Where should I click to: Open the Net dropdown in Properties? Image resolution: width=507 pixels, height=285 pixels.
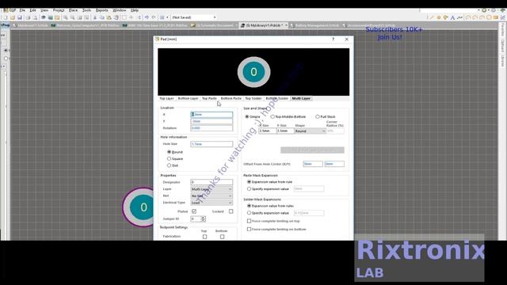click(212, 196)
